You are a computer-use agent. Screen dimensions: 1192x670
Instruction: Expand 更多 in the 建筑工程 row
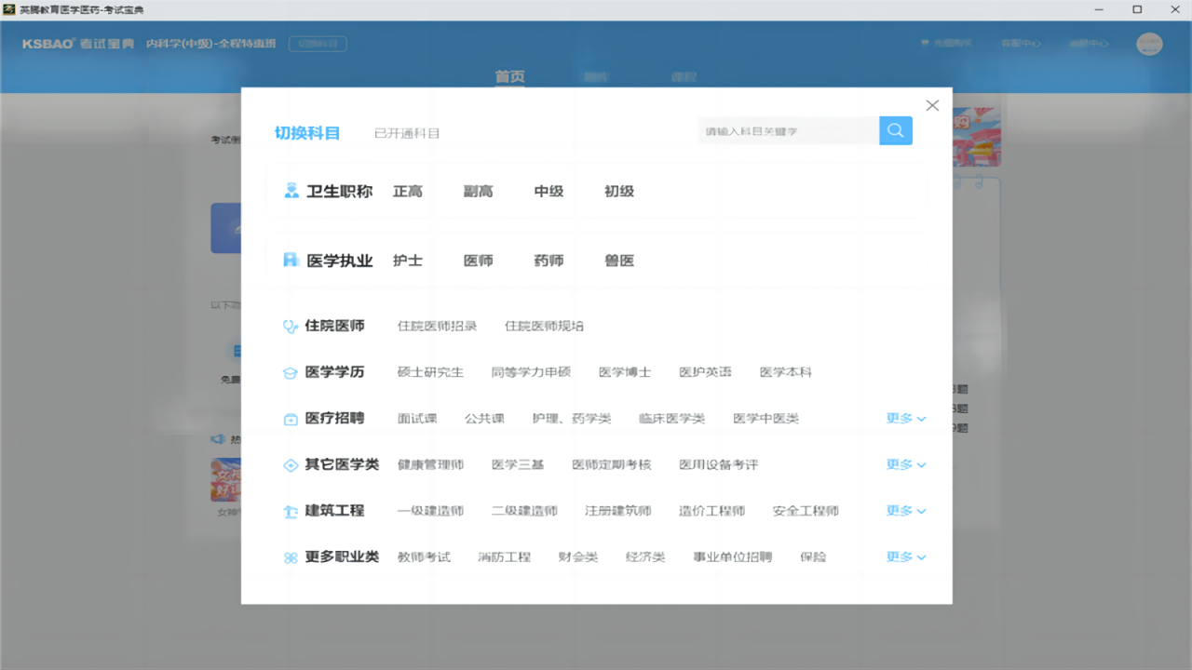(x=906, y=511)
